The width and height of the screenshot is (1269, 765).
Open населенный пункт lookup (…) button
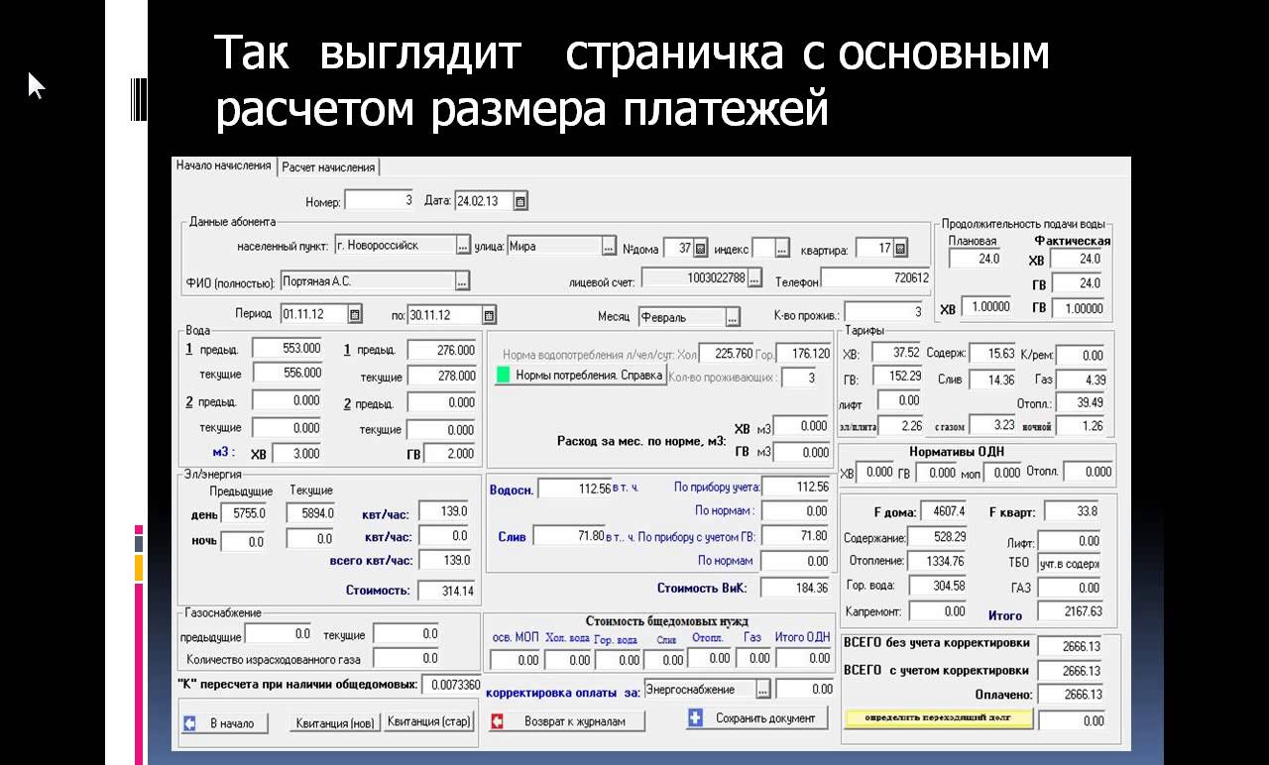click(463, 246)
